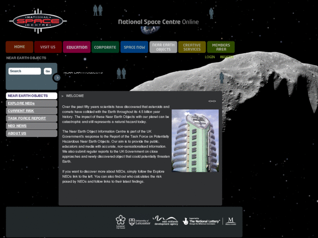The width and height of the screenshot is (318, 238).
Task: Open the About Us sidebar link
Action: pos(31,133)
